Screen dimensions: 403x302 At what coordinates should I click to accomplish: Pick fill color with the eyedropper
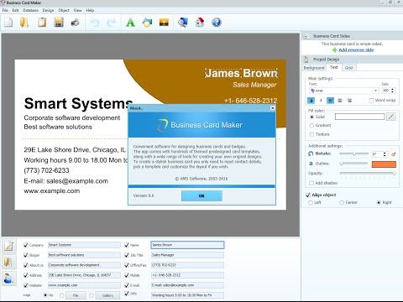[x=391, y=117]
